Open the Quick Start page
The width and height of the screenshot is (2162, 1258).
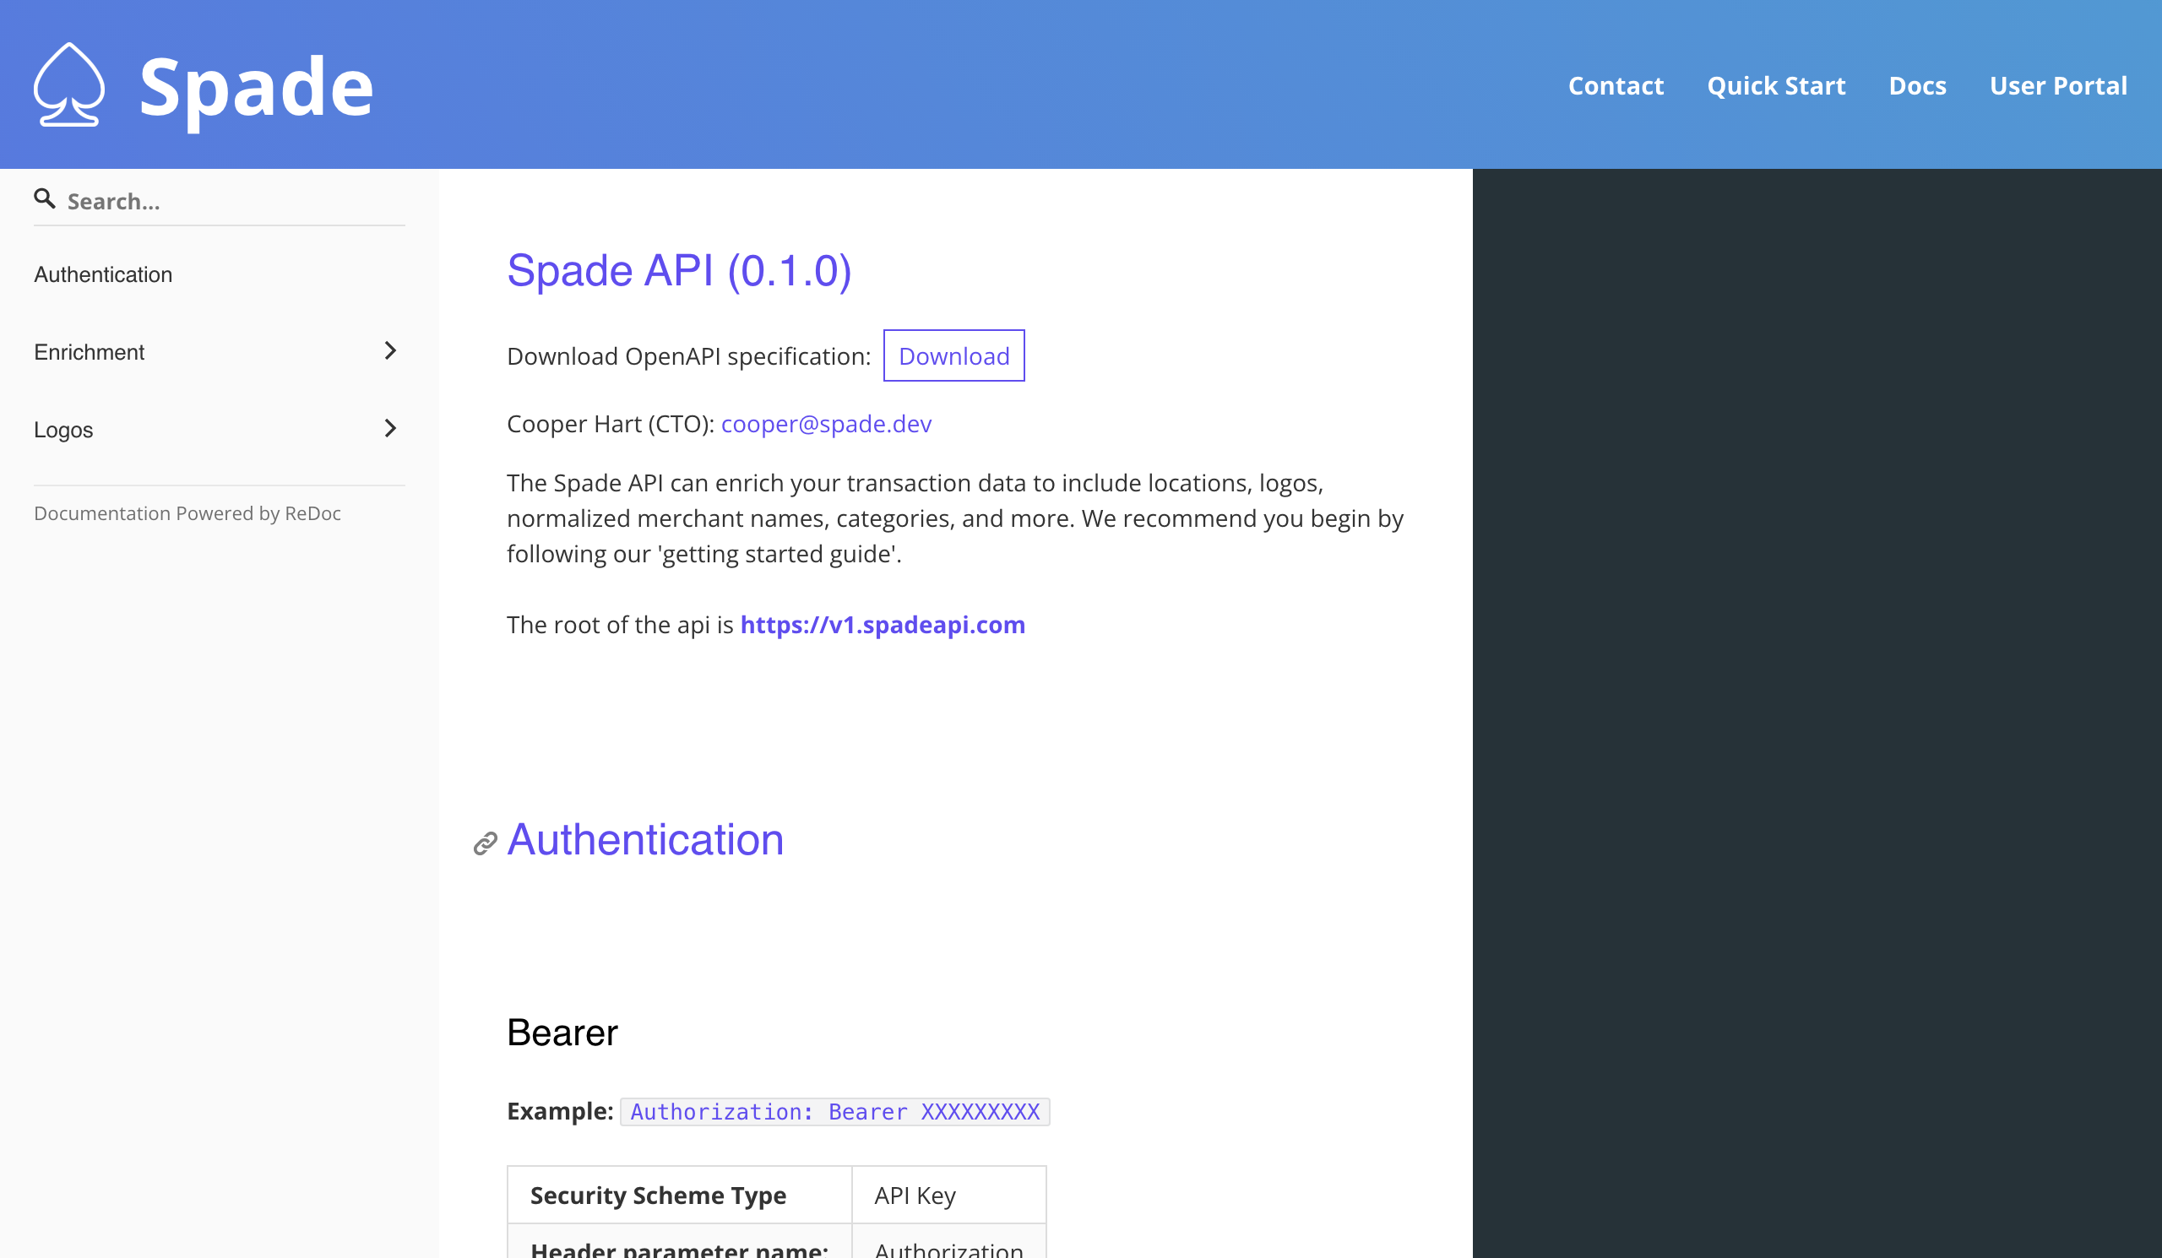coord(1776,86)
